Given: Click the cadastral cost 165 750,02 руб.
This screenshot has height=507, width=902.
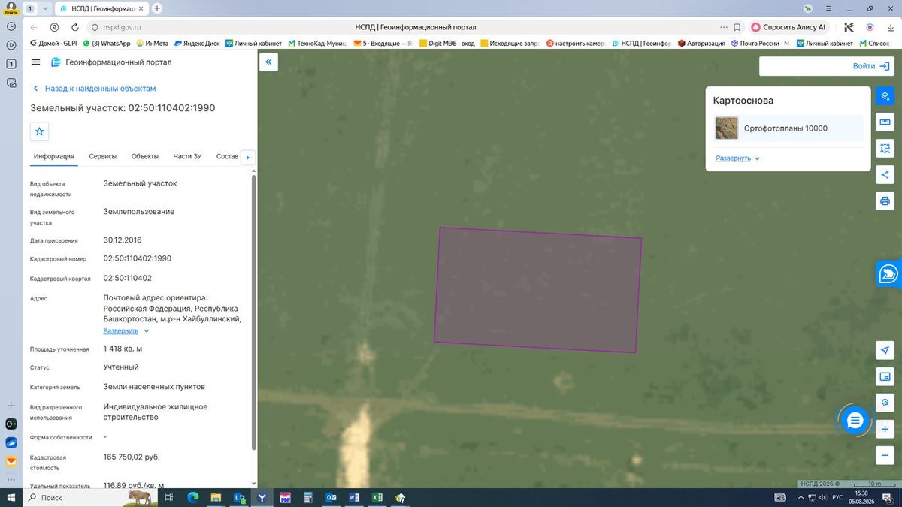Looking at the screenshot, I should [132, 457].
